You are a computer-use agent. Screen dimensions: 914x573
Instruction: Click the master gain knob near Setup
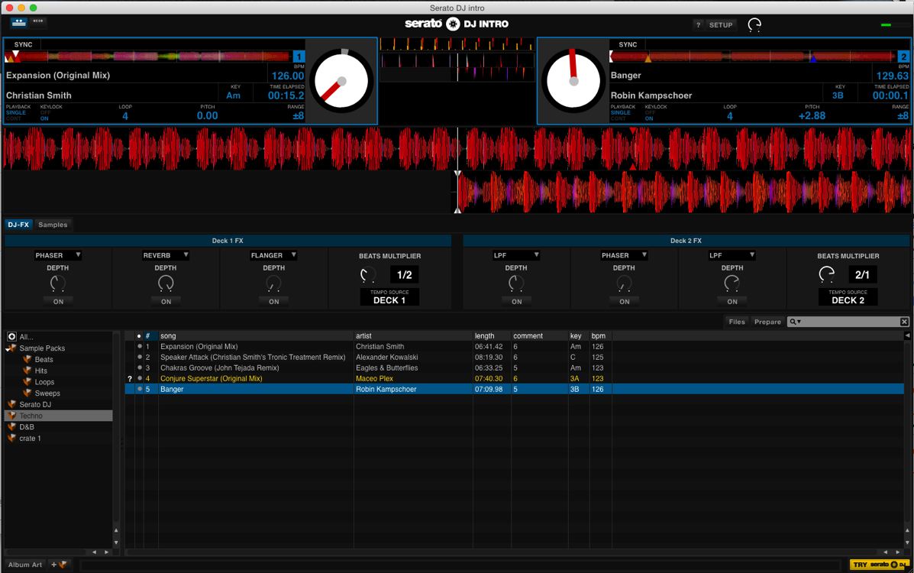click(754, 24)
